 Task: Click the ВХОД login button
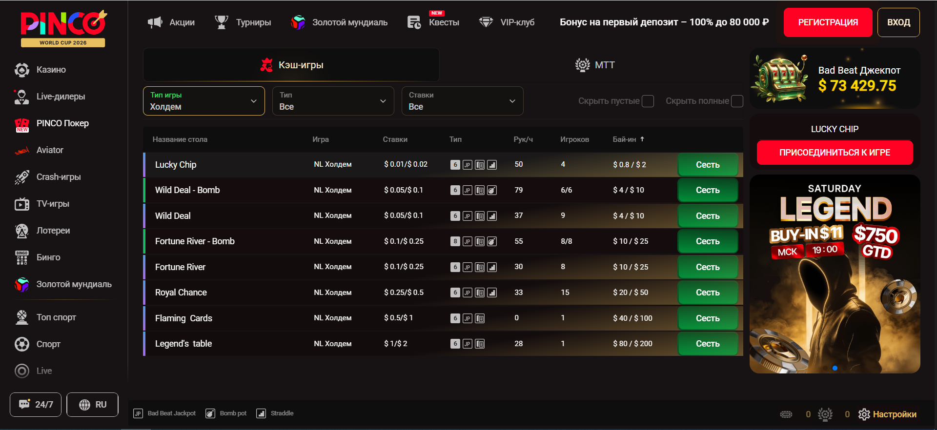tap(898, 22)
